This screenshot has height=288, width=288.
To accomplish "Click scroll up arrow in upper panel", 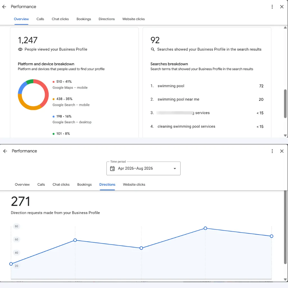I will pyautogui.click(x=285, y=28).
